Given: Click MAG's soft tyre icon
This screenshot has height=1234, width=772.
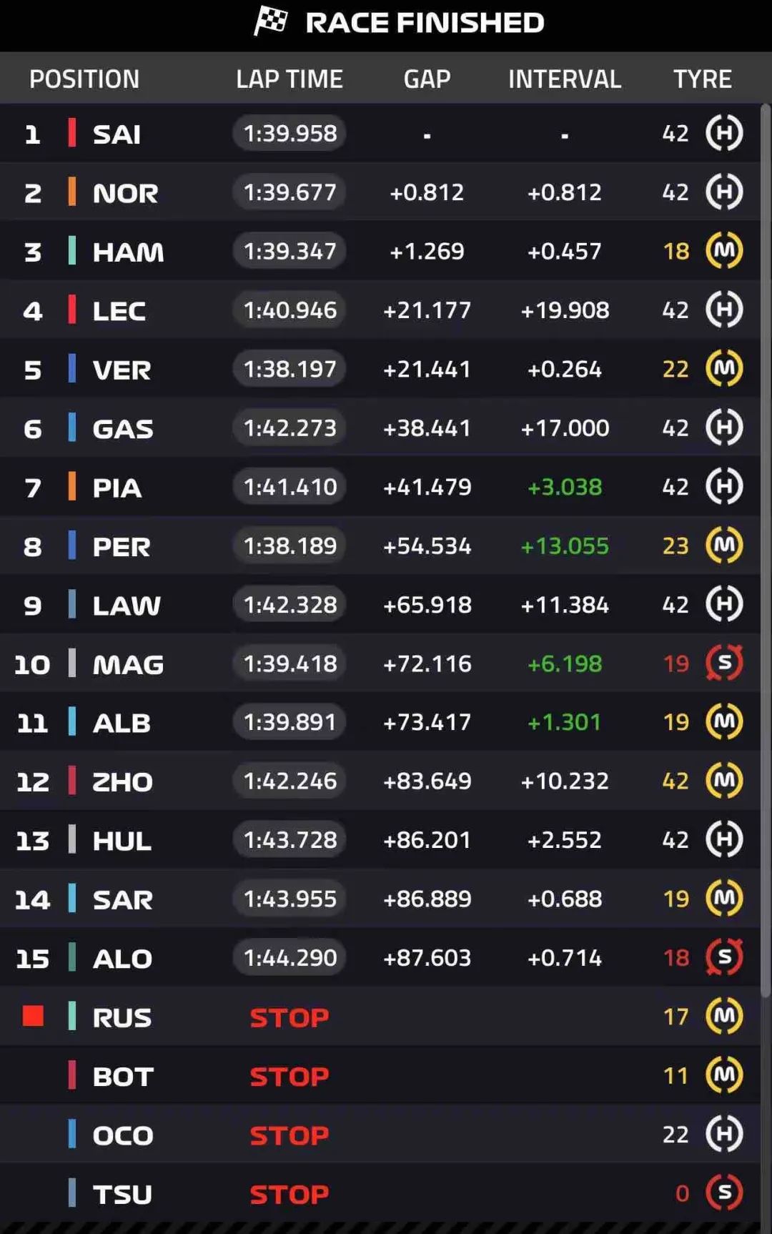Looking at the screenshot, I should [x=724, y=663].
